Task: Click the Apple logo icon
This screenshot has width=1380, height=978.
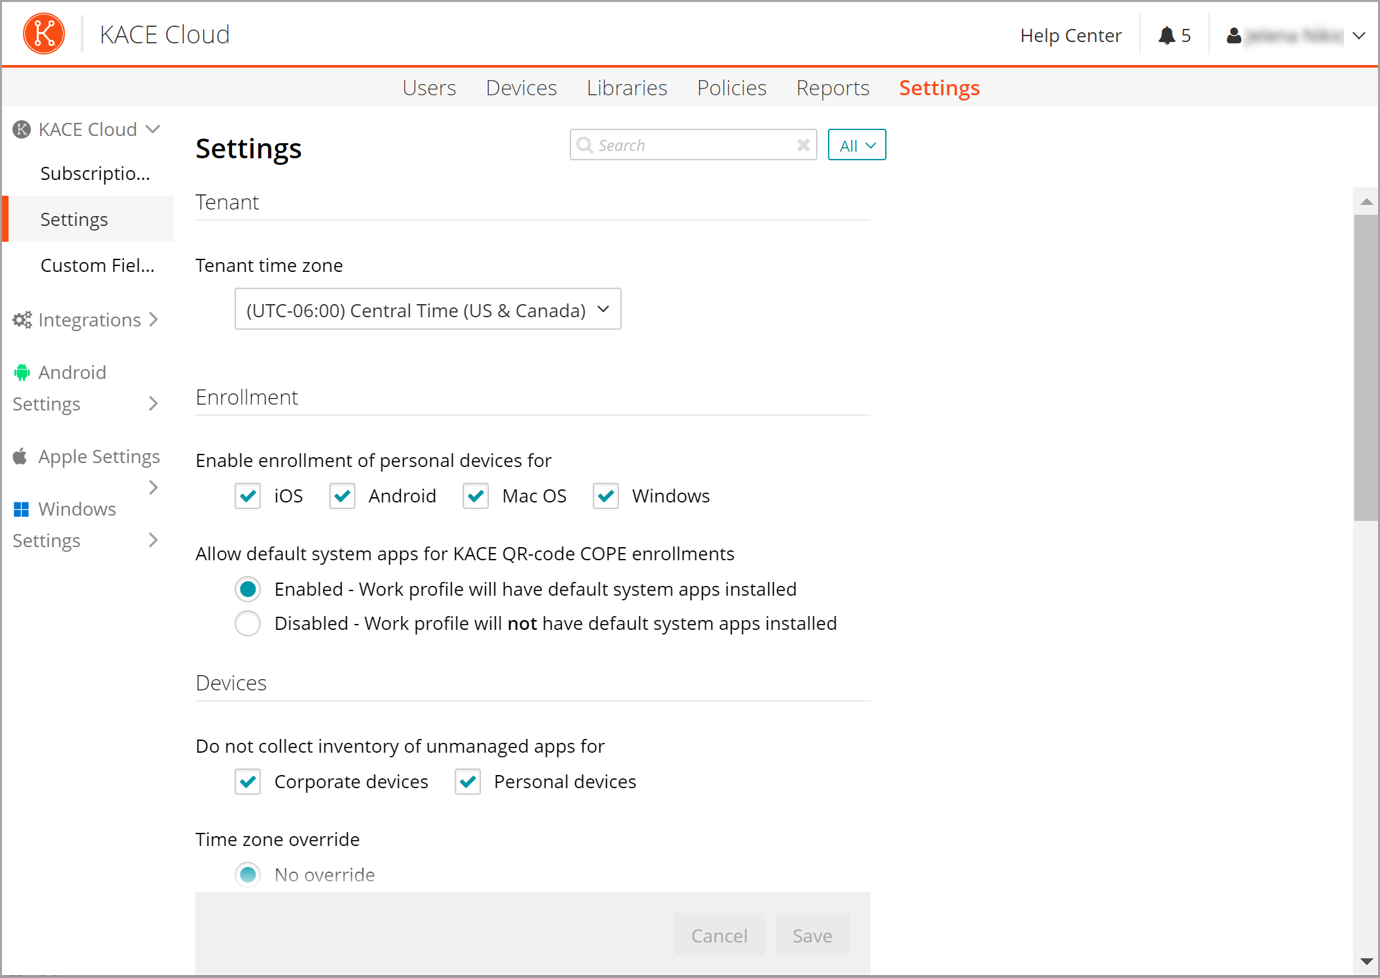Action: (20, 456)
